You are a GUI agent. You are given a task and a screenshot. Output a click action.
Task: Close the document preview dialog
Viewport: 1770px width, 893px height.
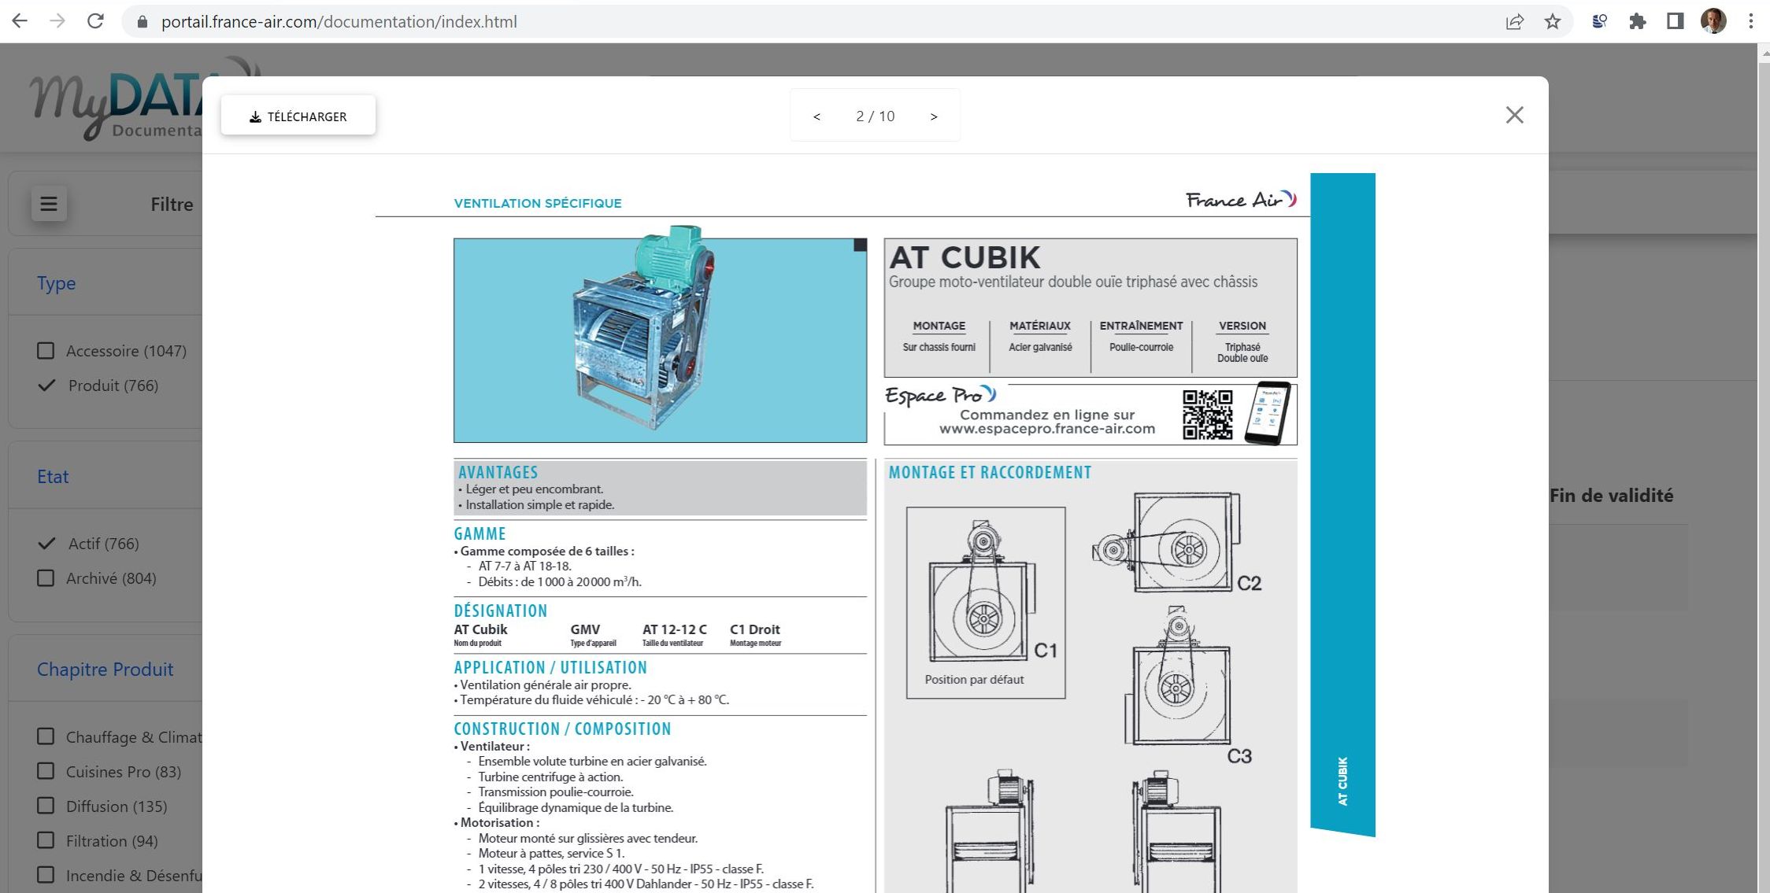click(1514, 115)
